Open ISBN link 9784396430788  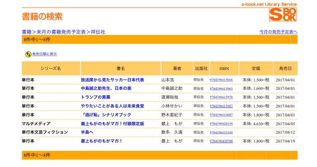(221, 141)
